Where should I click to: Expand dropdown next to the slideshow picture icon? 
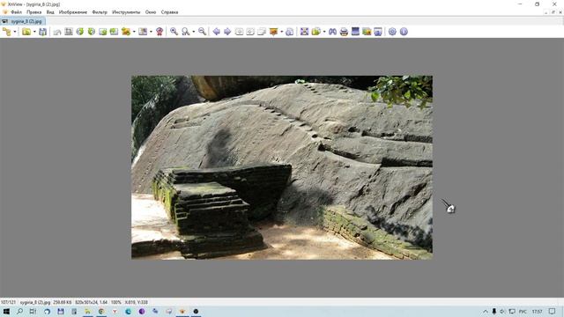(151, 32)
